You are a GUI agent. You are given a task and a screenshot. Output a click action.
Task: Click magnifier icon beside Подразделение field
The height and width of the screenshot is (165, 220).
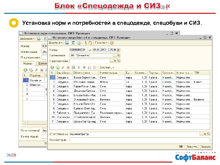(119, 61)
